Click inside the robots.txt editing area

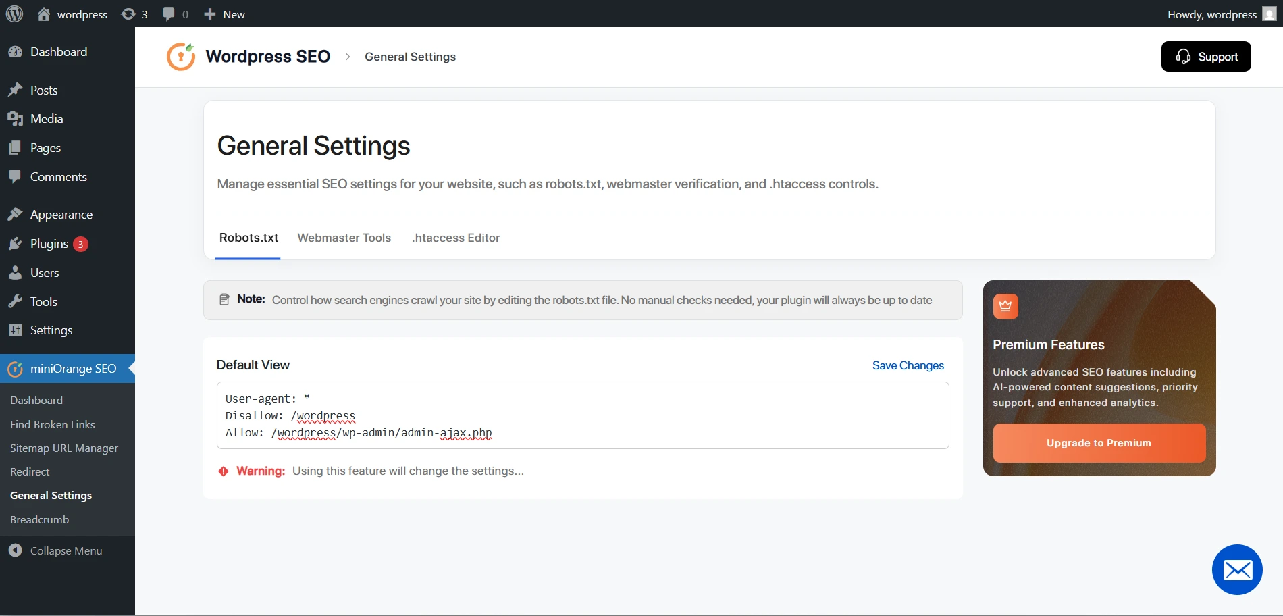point(581,415)
